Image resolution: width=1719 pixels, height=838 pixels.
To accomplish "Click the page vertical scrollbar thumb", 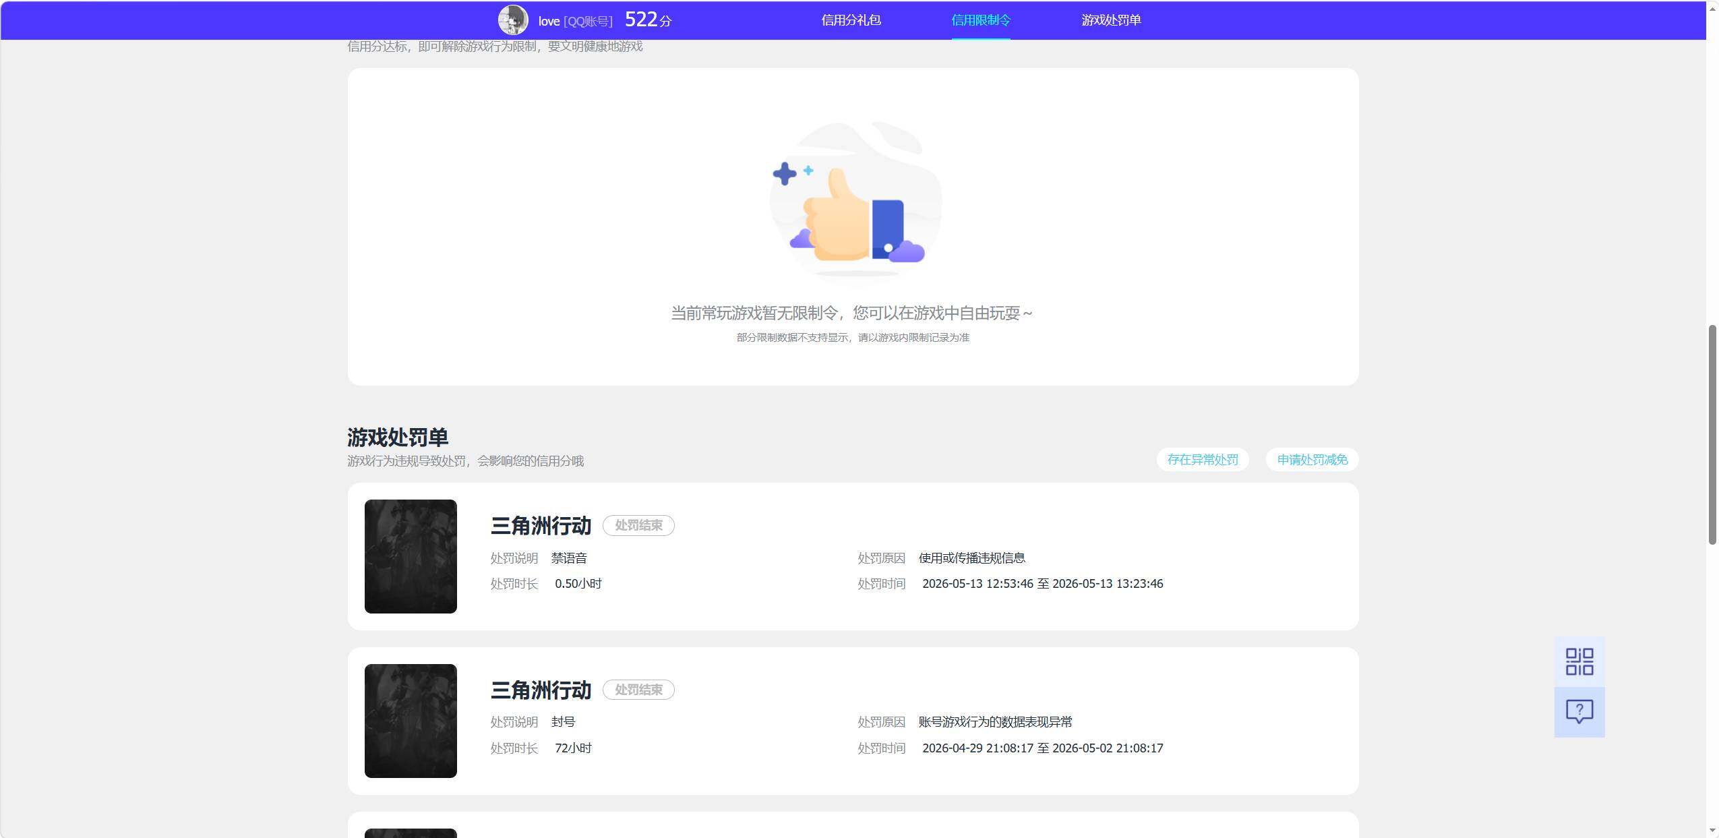I will click(x=1712, y=435).
